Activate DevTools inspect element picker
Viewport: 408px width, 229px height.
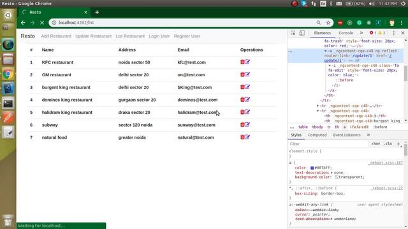coord(293,33)
